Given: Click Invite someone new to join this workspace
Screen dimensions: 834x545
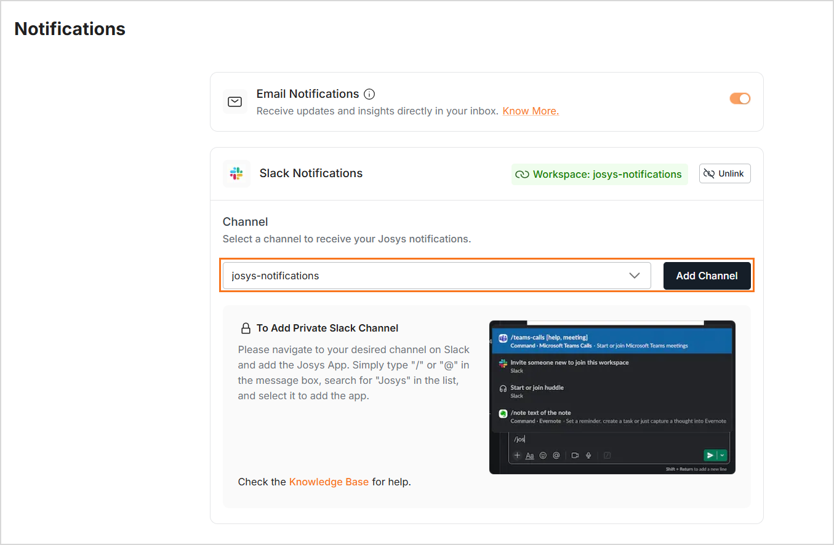Looking at the screenshot, I should [612, 366].
